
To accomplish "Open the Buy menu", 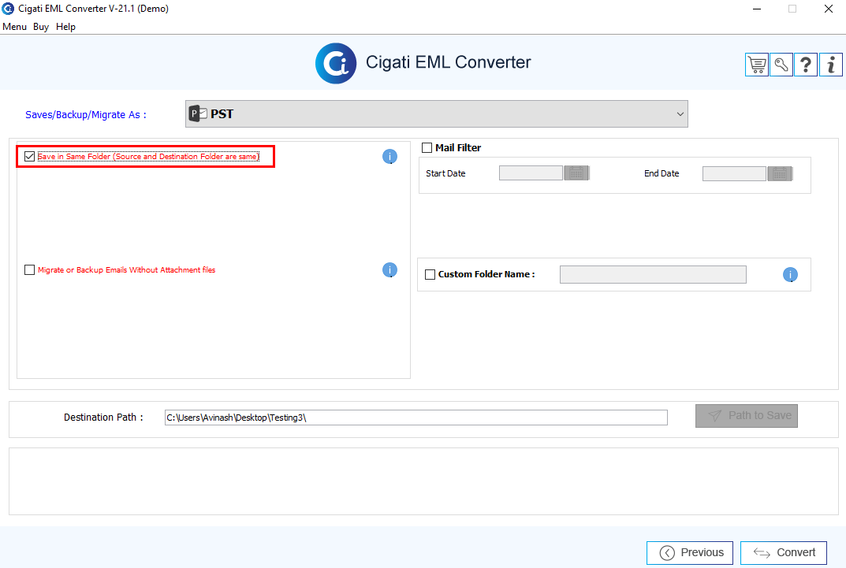I will point(41,27).
